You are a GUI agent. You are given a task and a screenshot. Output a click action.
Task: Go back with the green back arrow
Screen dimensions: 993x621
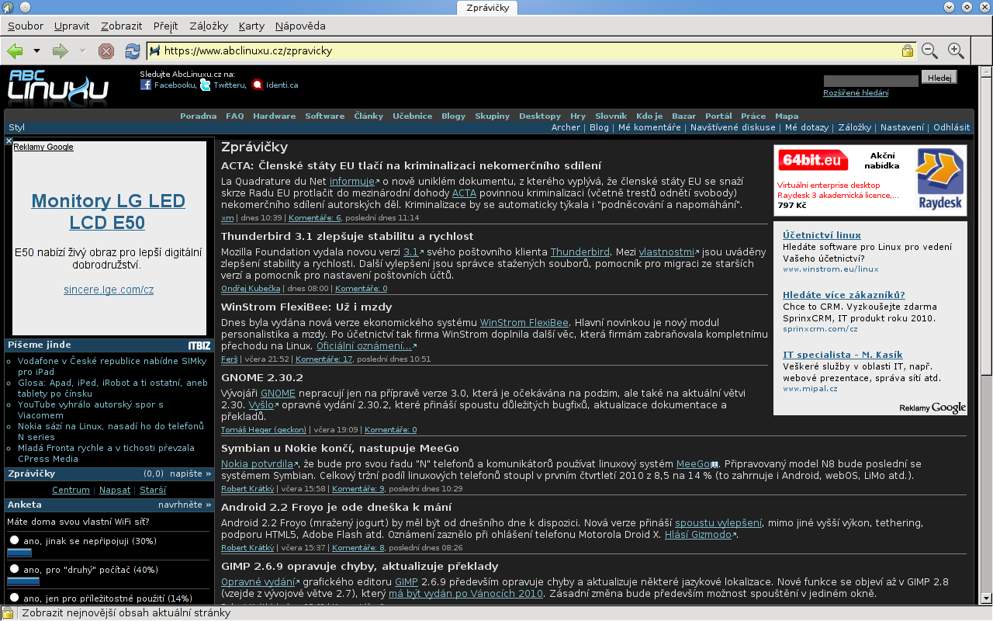point(15,51)
